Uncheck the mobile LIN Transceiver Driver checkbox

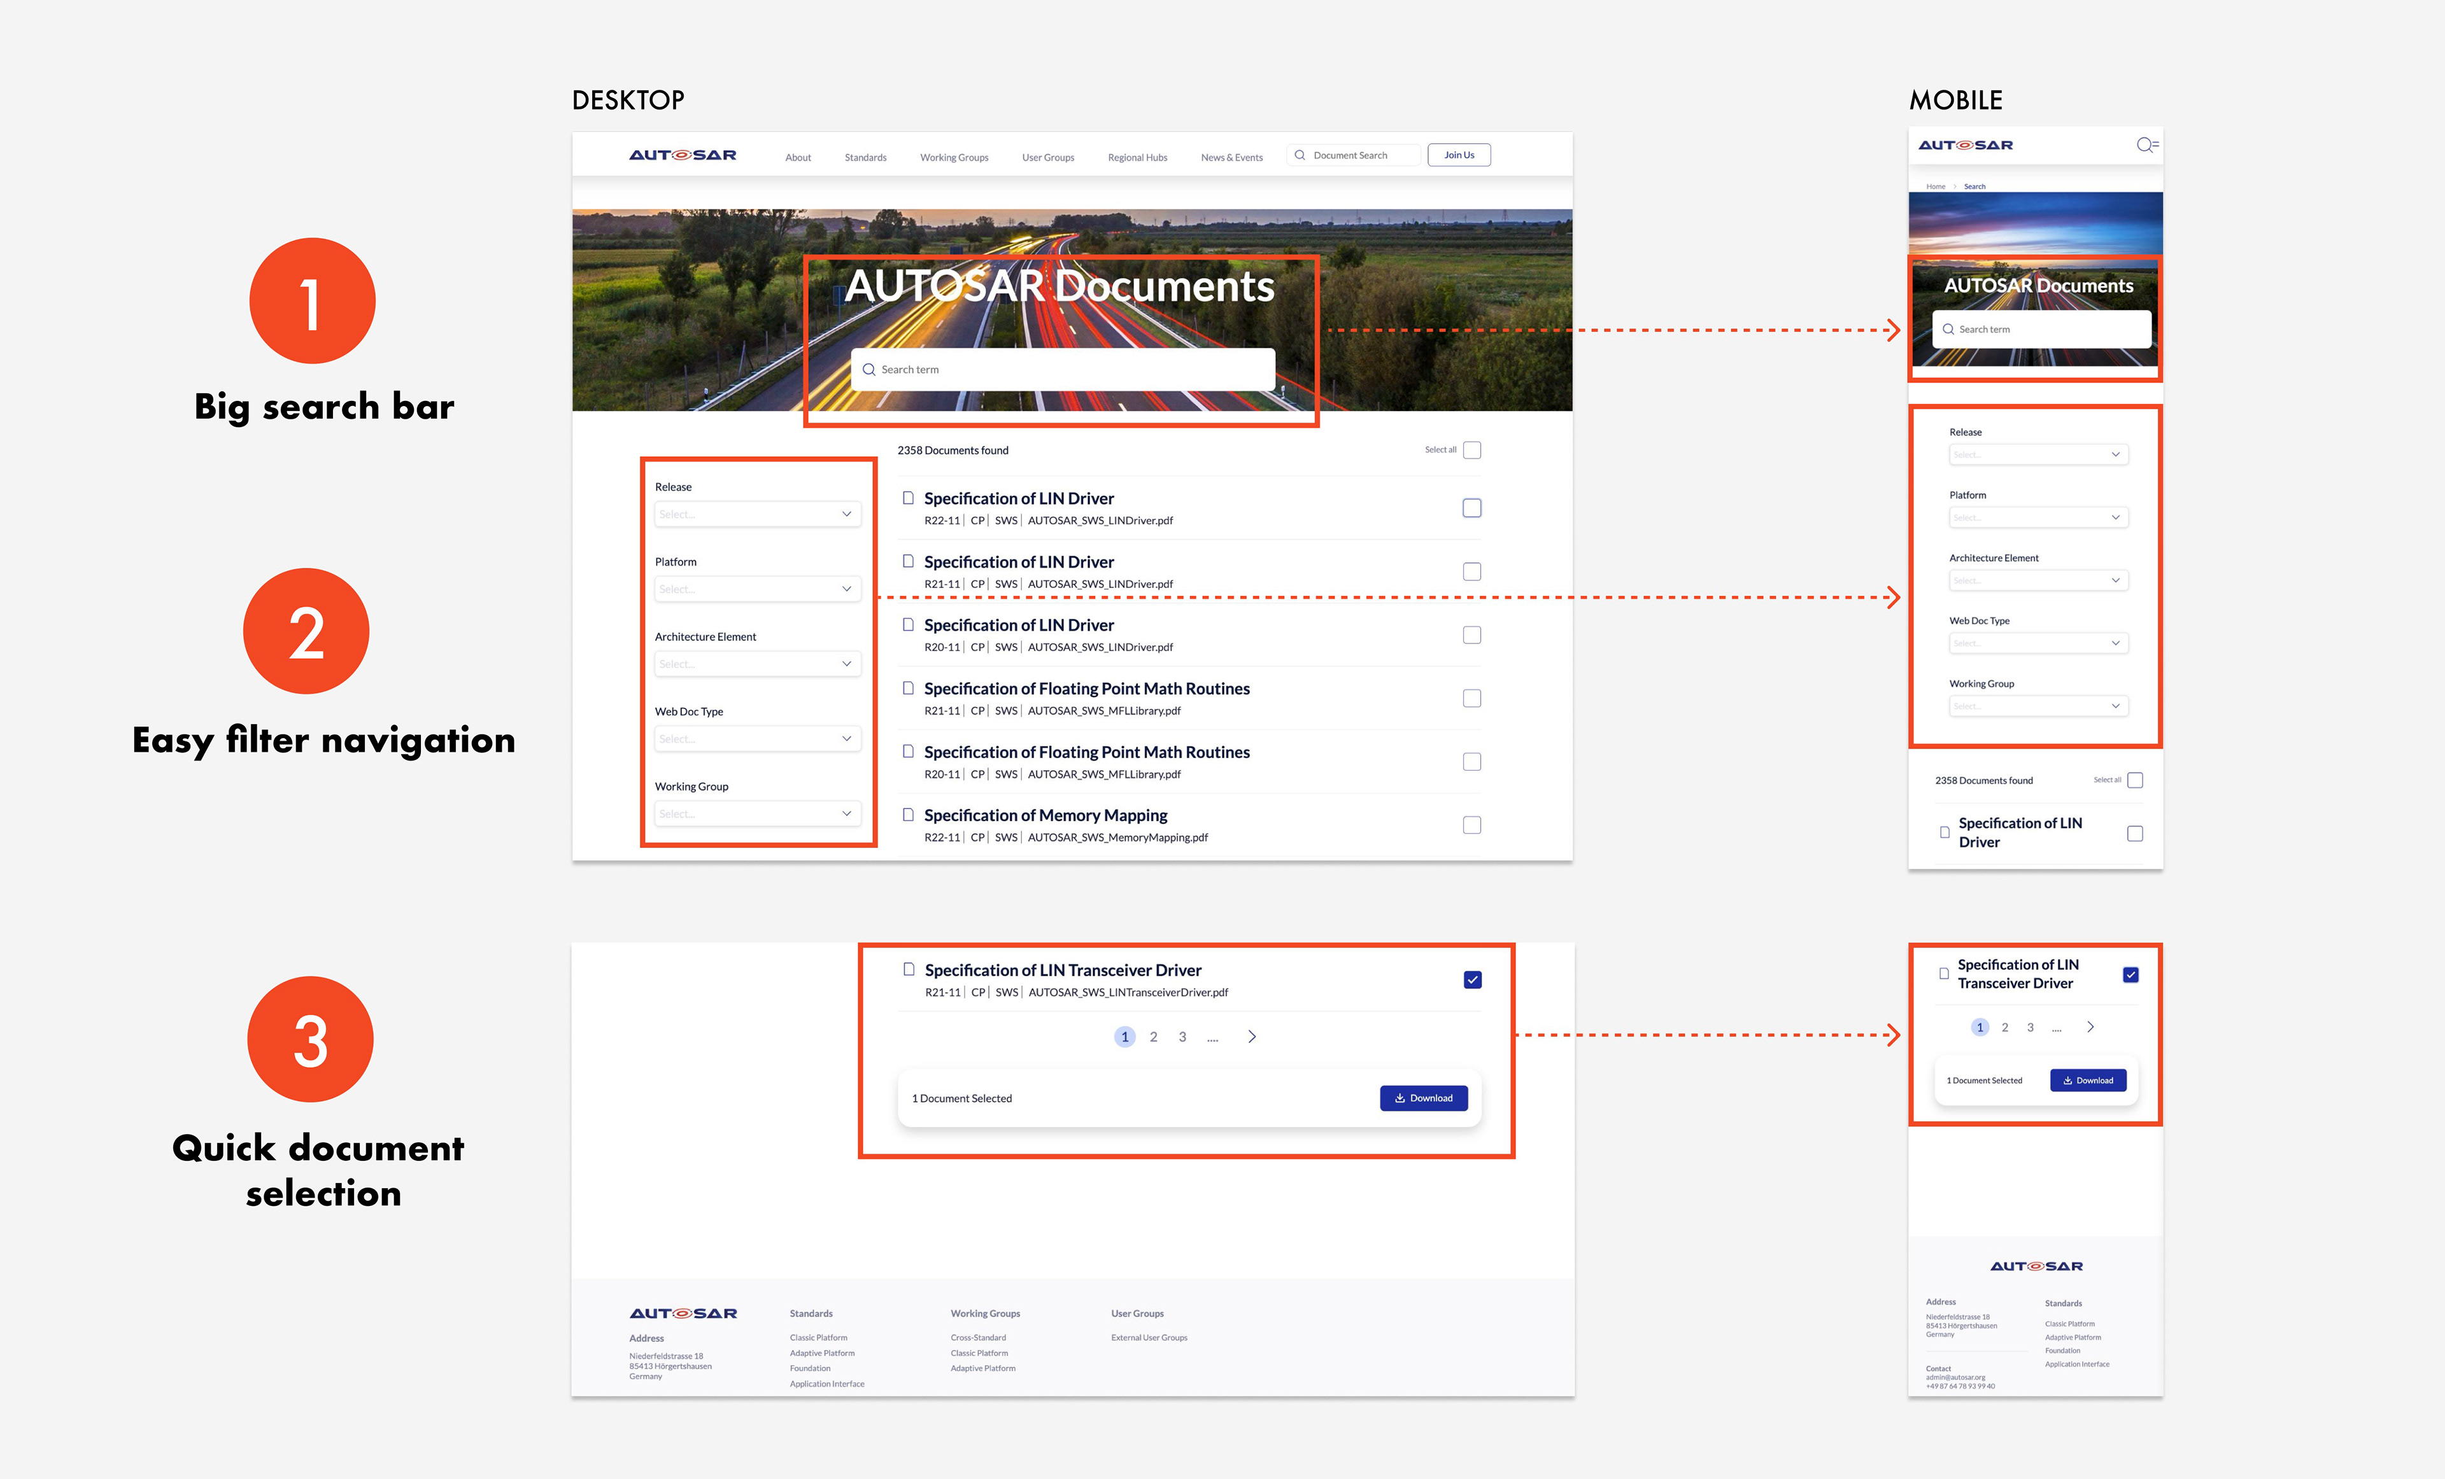2130,975
